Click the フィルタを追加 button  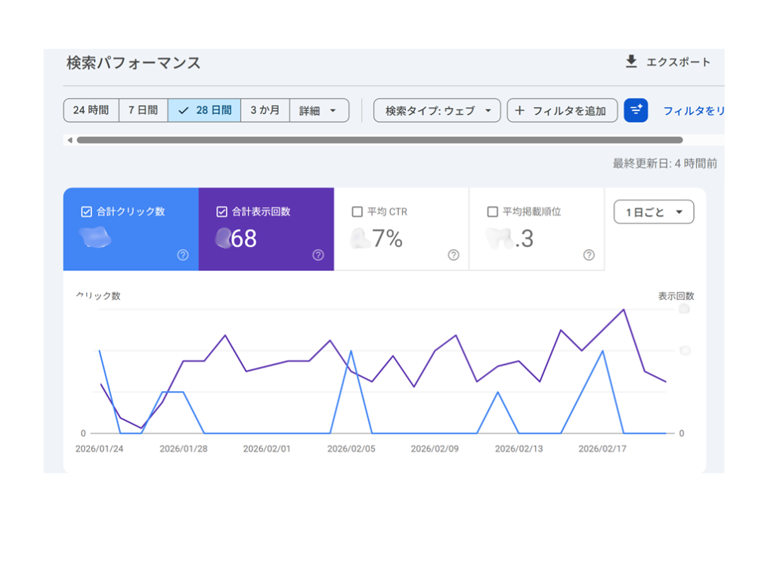(562, 110)
